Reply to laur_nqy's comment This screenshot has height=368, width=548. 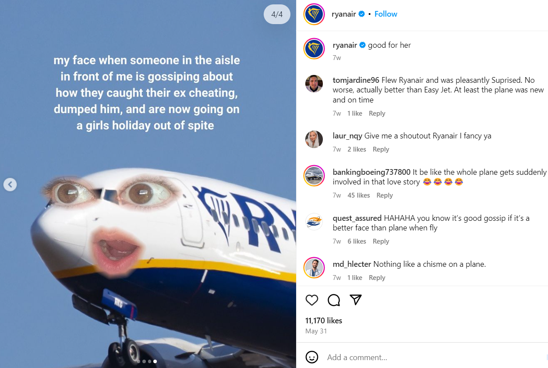tap(381, 149)
